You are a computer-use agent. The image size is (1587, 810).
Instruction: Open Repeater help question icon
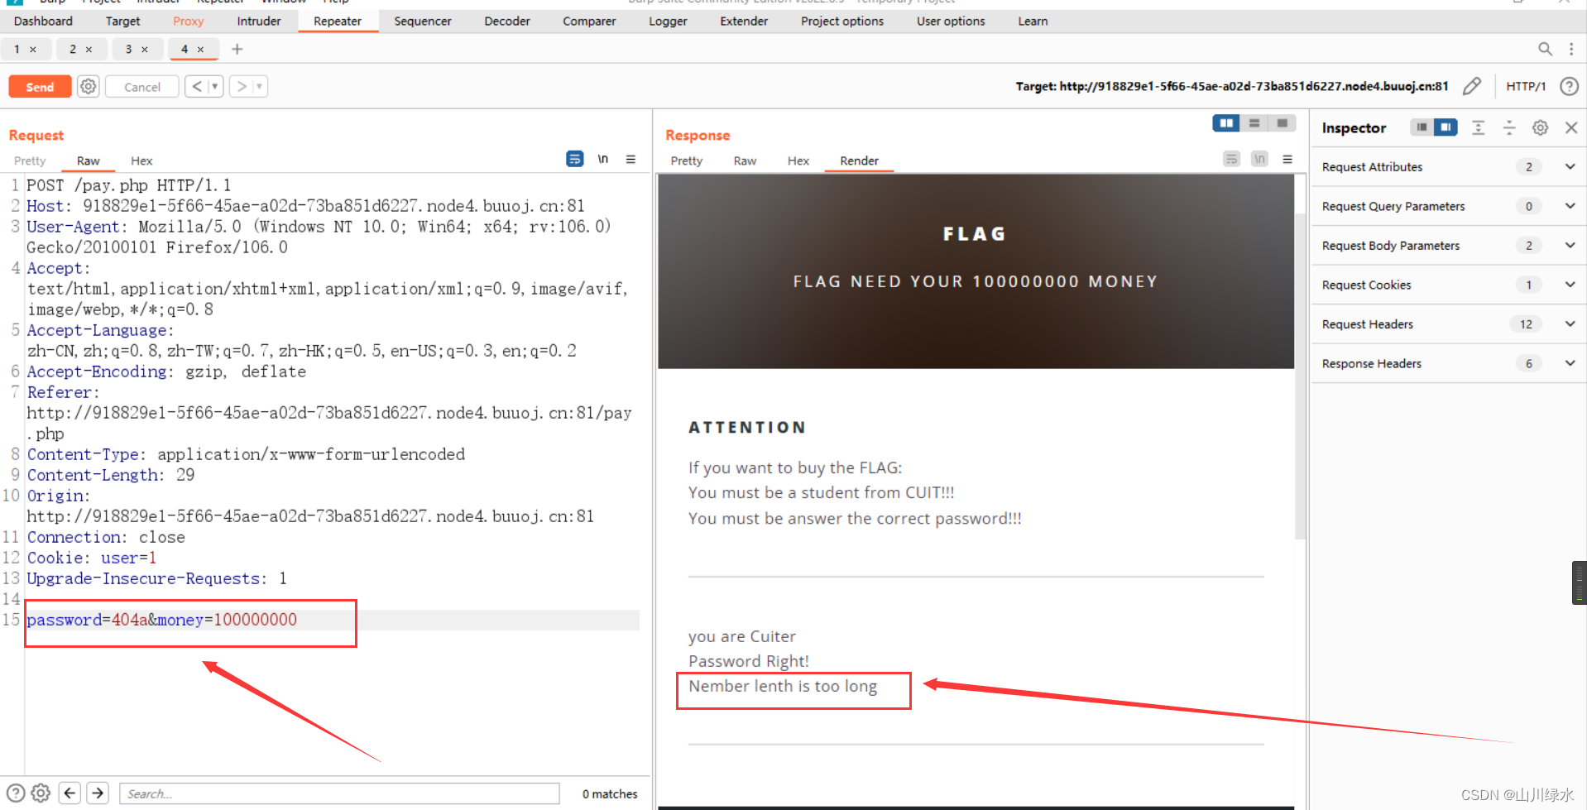coord(1569,86)
